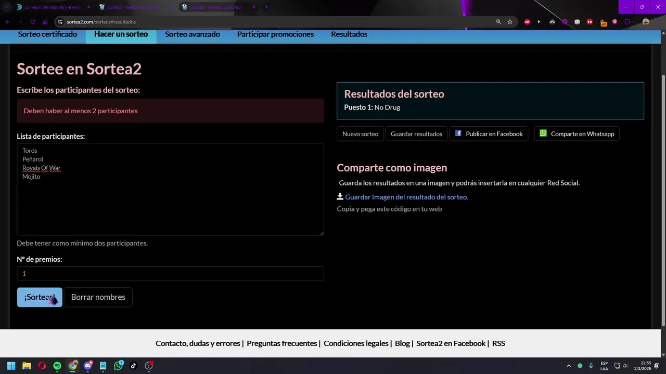This screenshot has width=666, height=374.
Task: Start a Nuevo sorteo
Action: click(360, 134)
